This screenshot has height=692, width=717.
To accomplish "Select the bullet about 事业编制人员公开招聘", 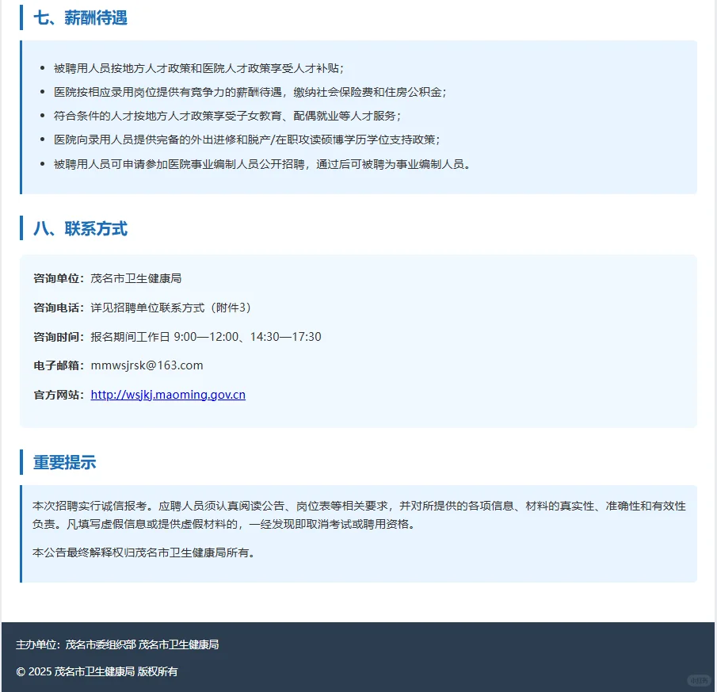I will coord(262,164).
